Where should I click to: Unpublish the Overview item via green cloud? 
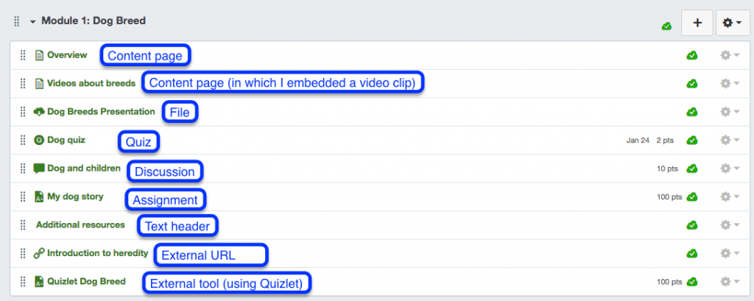tap(692, 55)
